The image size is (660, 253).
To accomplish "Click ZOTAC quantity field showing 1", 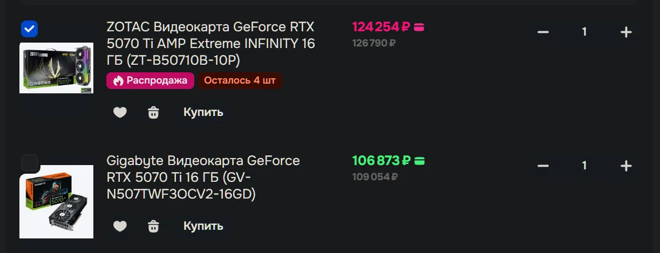I will click(x=584, y=32).
